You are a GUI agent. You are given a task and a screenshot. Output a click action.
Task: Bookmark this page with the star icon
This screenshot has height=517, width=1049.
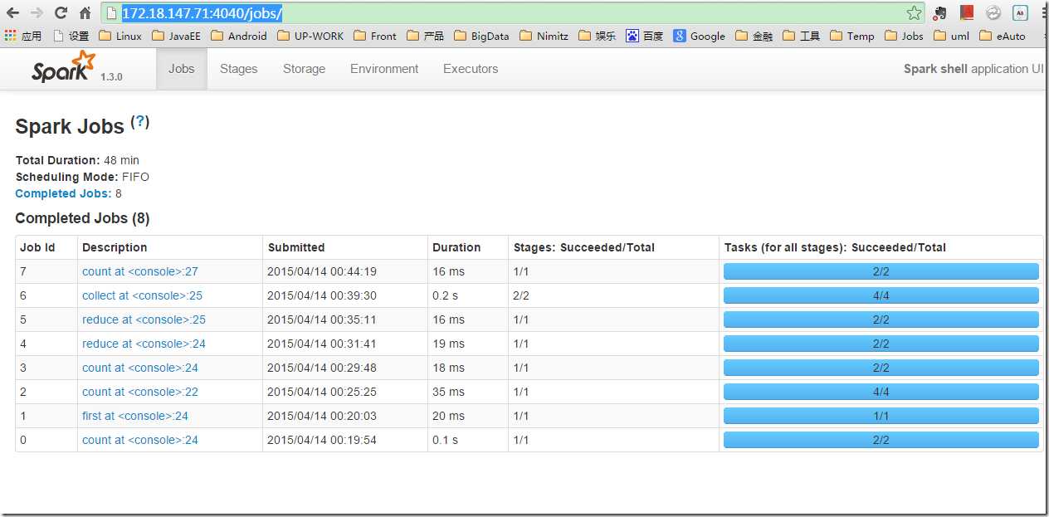point(914,12)
